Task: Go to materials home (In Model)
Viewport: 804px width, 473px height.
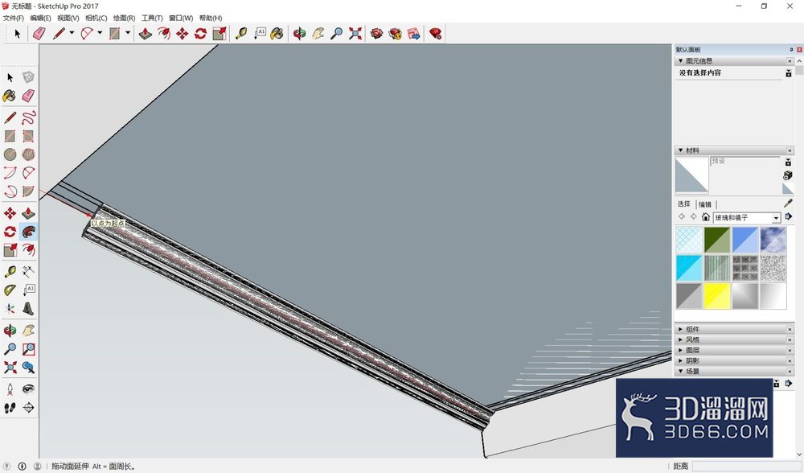Action: (x=706, y=217)
